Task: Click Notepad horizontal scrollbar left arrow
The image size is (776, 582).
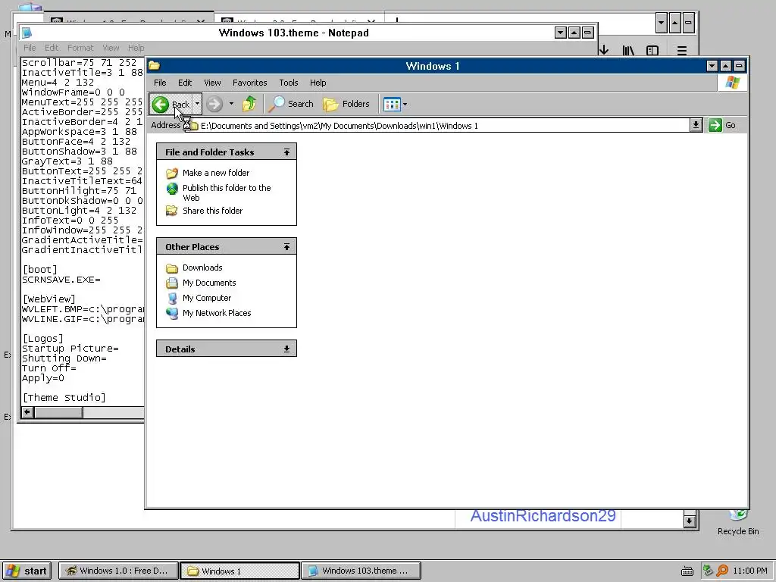Action: 27,412
